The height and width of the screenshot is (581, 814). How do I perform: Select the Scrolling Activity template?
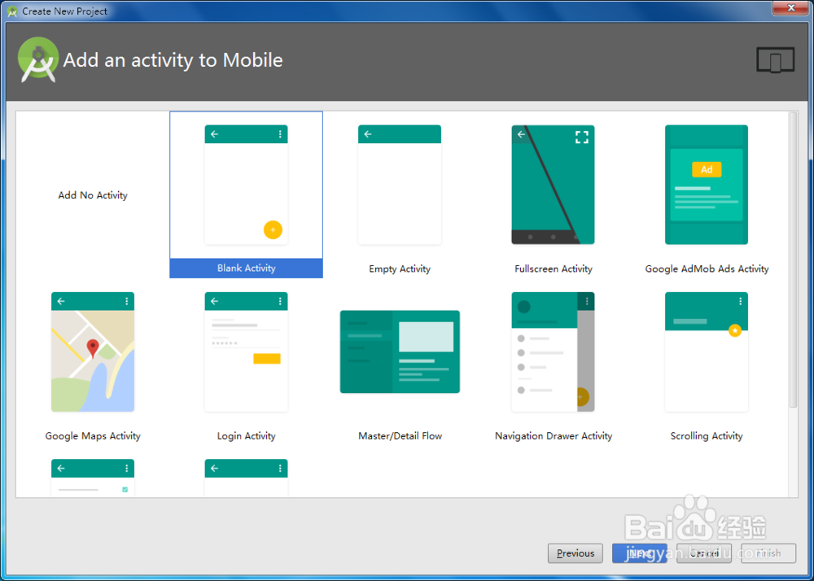pos(706,352)
